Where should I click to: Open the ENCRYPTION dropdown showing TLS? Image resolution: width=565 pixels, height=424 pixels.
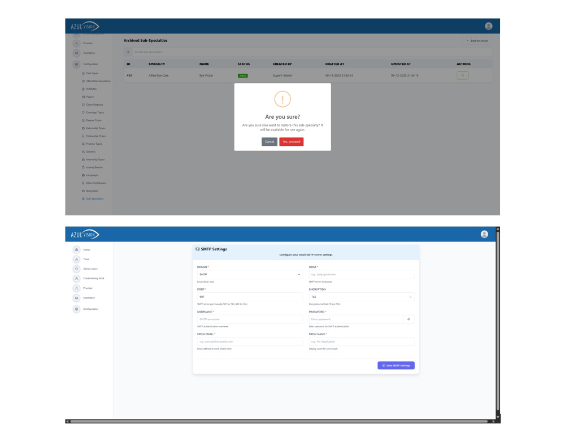pos(362,297)
